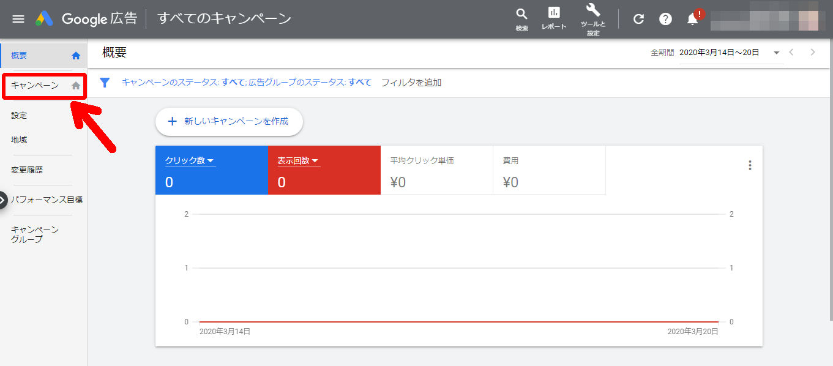
Task: Open the notifications bell
Action: point(692,19)
